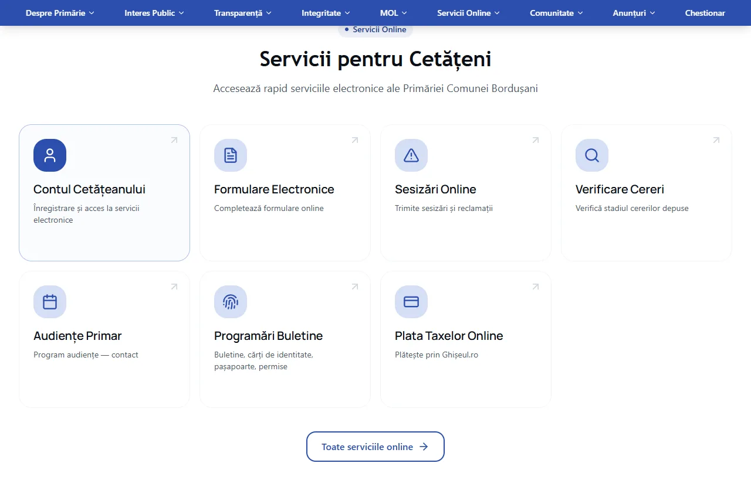Open the Contul Cetățeanului user icon

[x=50, y=155]
